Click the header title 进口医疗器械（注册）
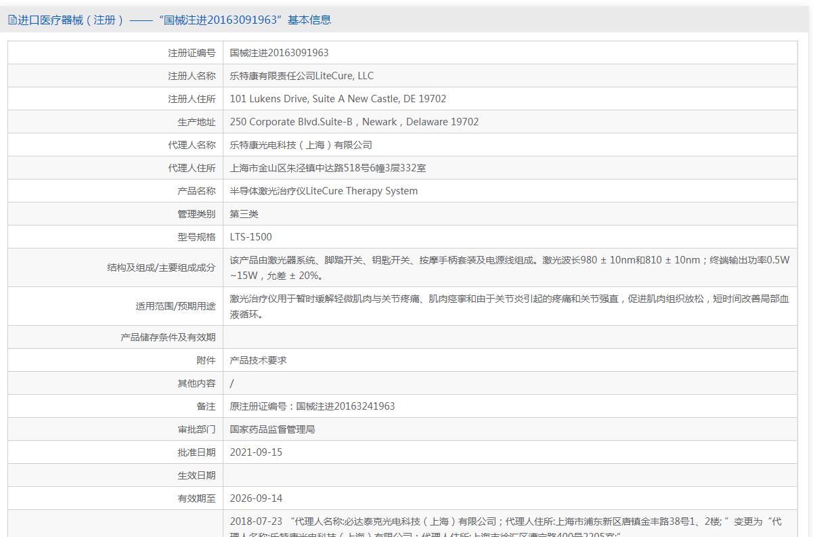This screenshot has width=813, height=537. tap(71, 20)
